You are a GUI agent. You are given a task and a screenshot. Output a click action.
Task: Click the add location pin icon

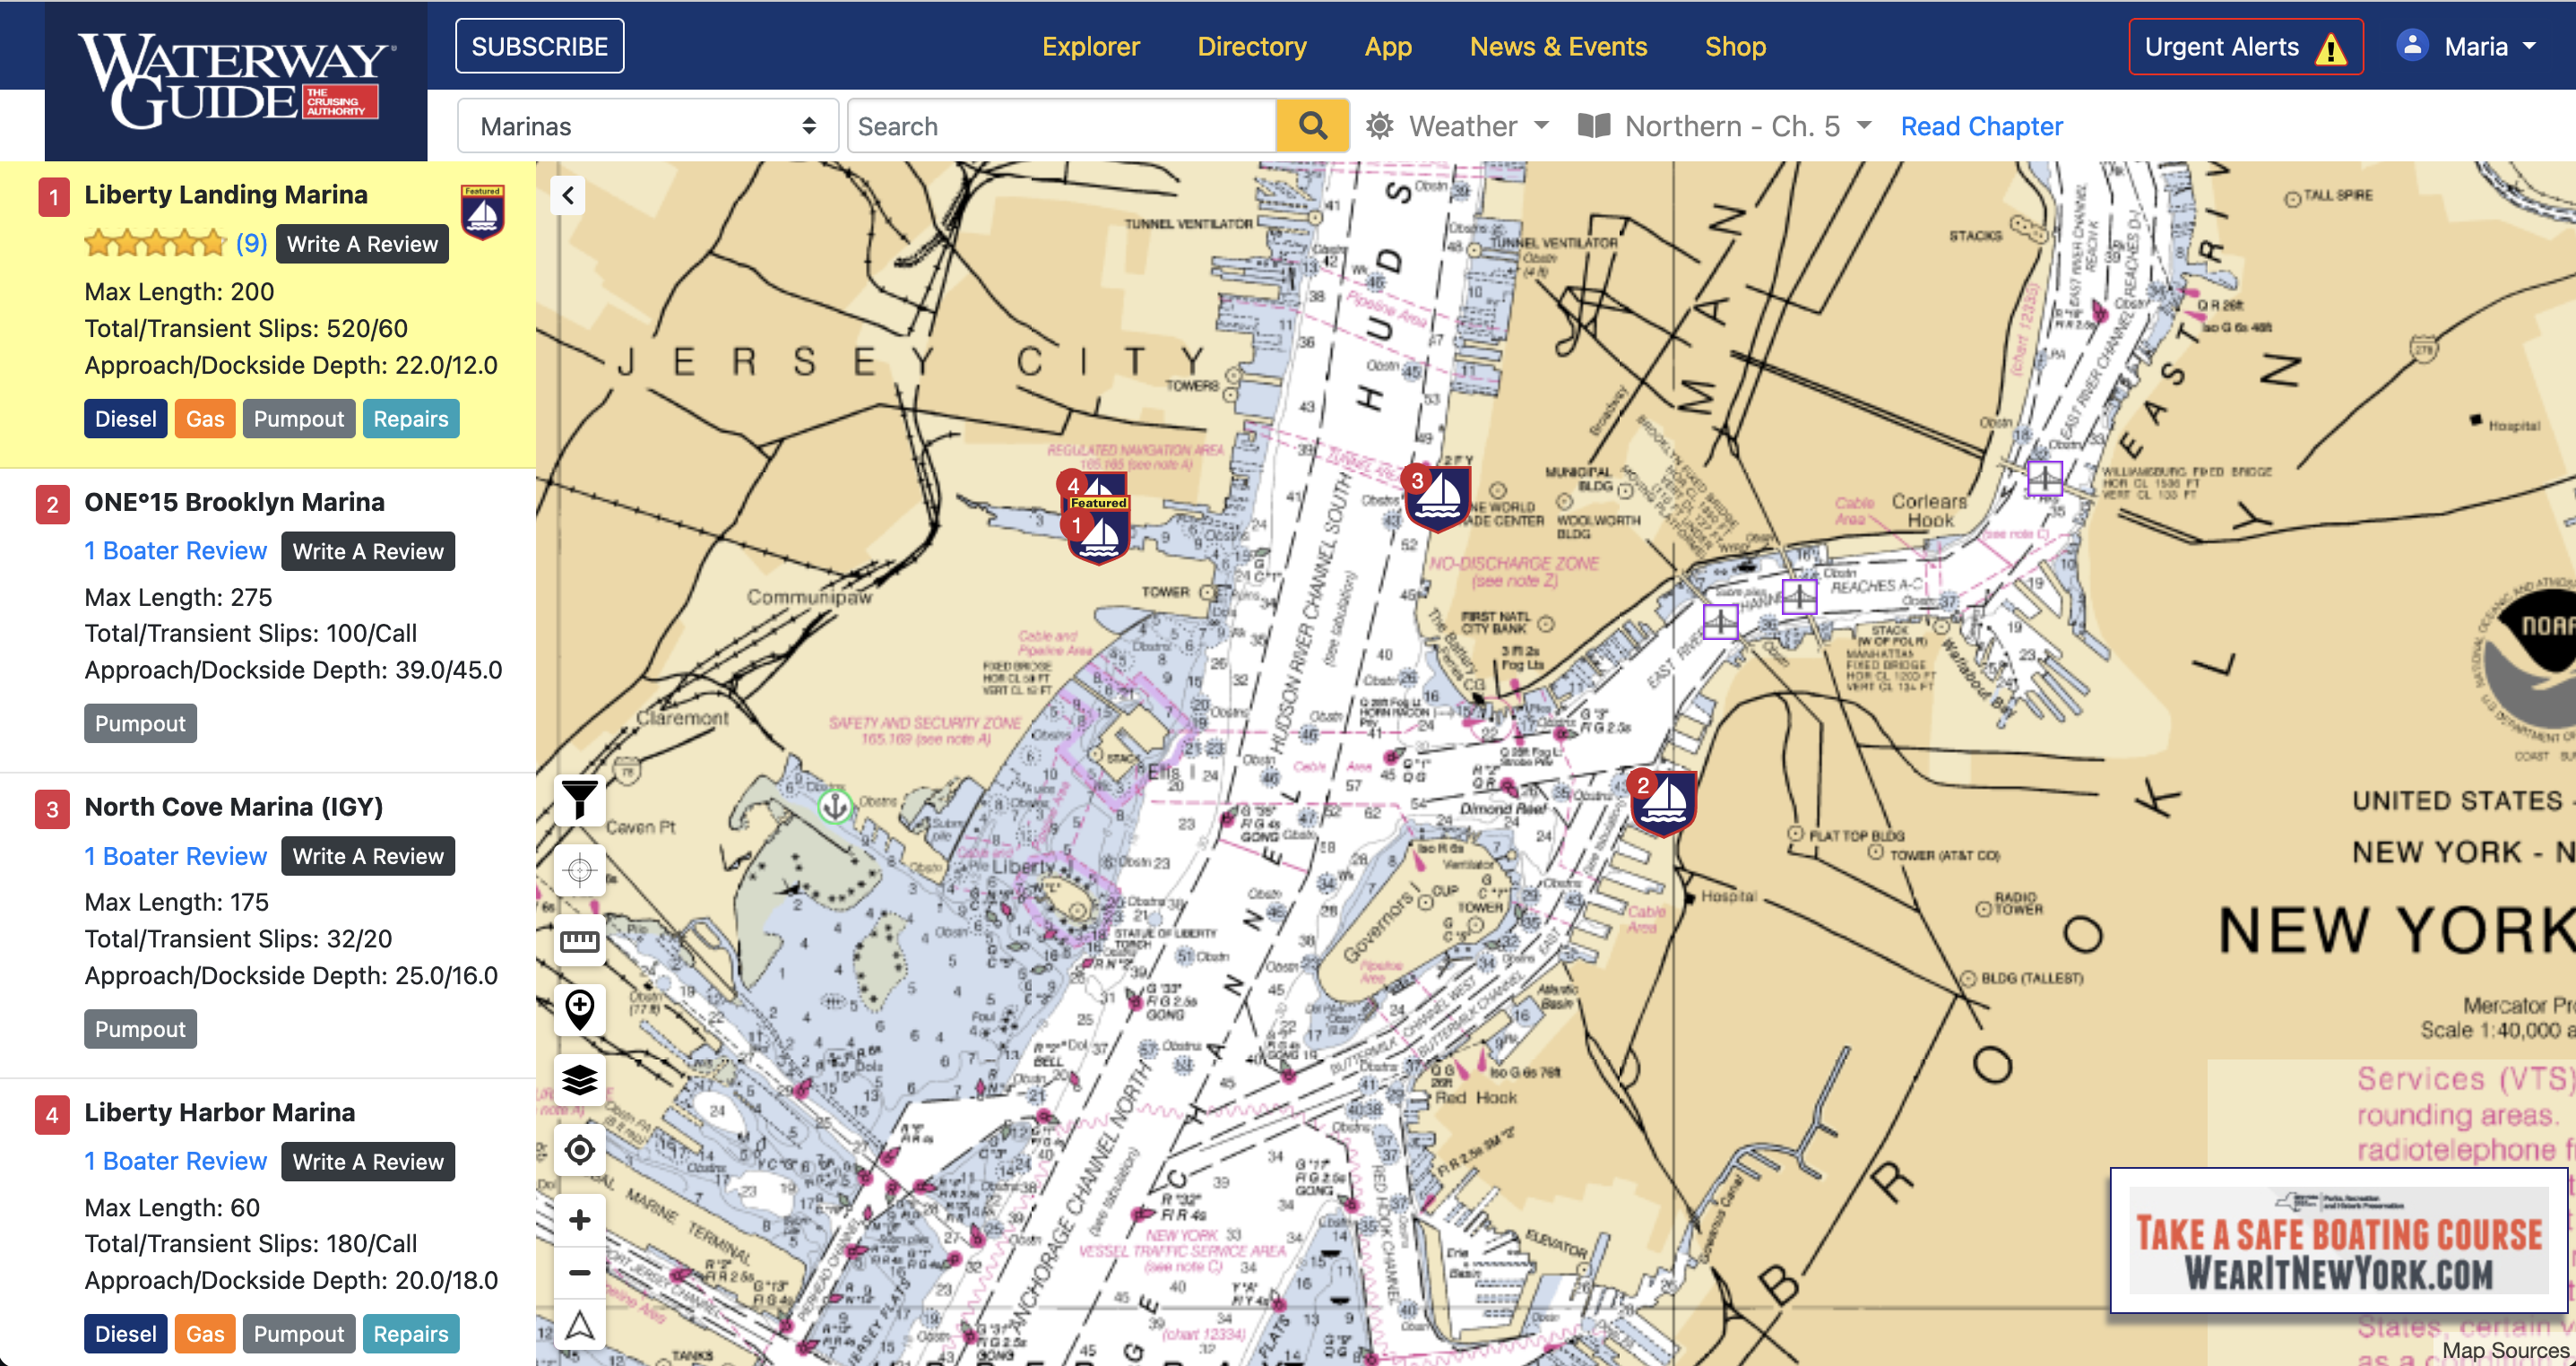(x=579, y=1009)
